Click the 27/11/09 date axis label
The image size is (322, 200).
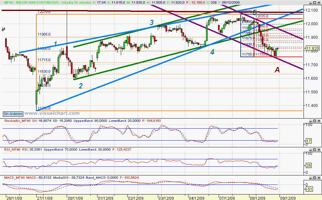(45, 198)
